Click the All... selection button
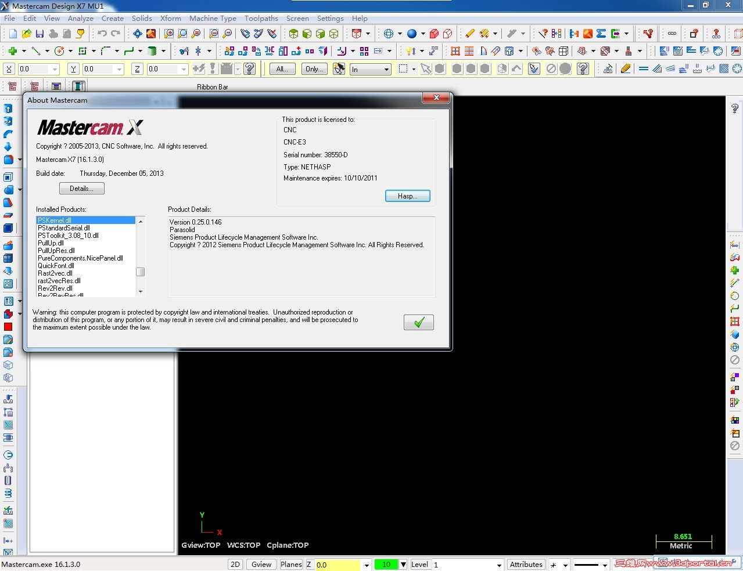 [x=282, y=69]
